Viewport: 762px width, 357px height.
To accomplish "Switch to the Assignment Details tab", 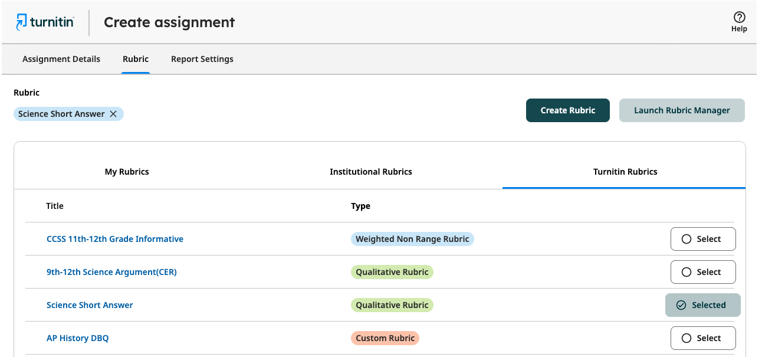I will coord(61,59).
